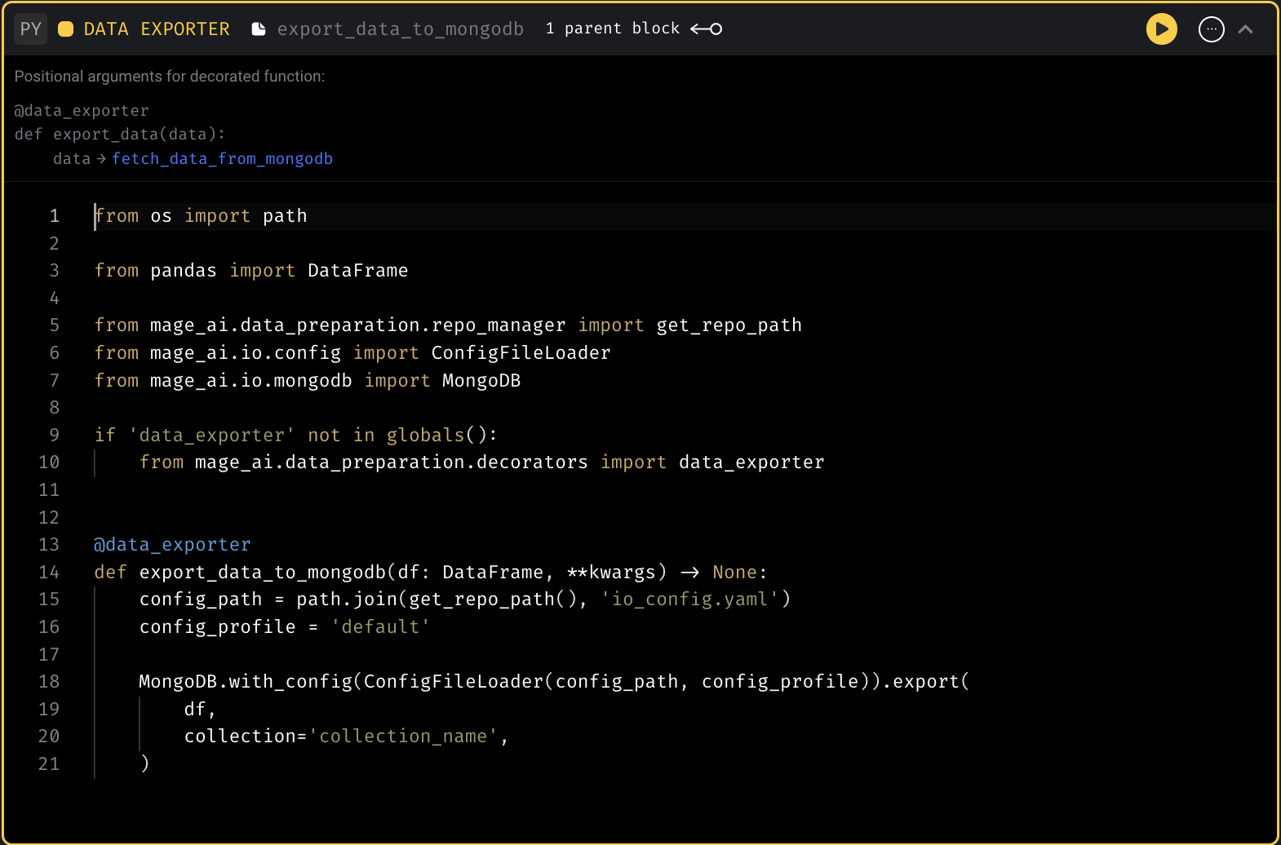Screen dimensions: 1281x845
Task: Click 'MongoDB' import on line 7
Action: tap(481, 381)
